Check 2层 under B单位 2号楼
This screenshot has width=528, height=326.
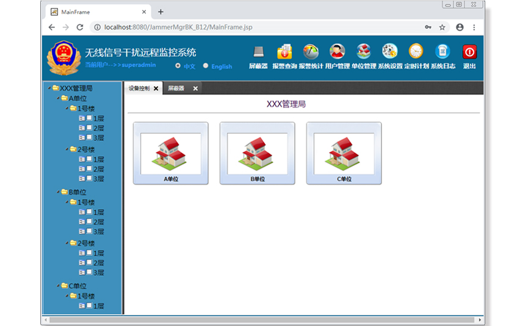coord(89,263)
